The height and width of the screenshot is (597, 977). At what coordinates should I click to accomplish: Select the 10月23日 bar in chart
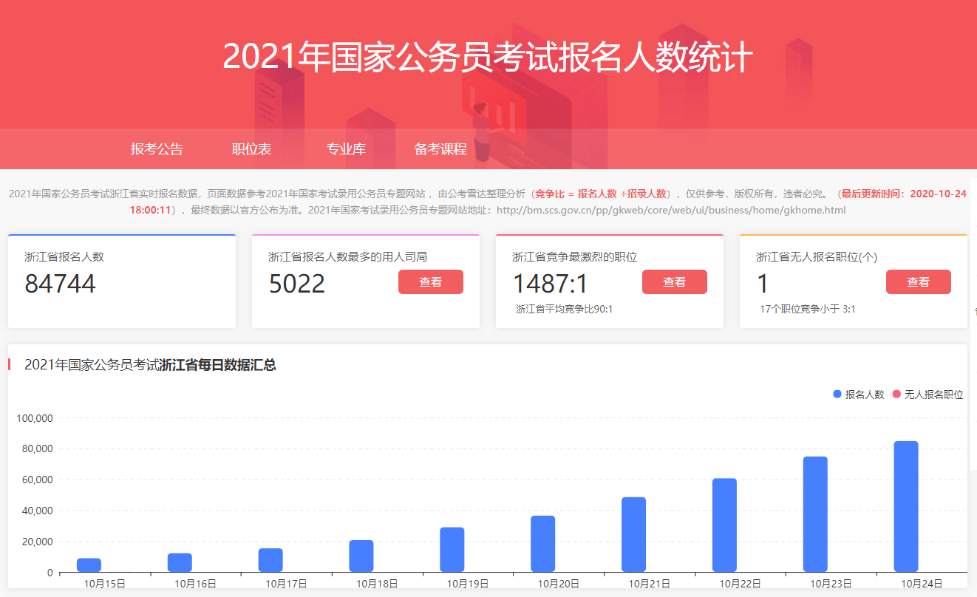click(816, 514)
